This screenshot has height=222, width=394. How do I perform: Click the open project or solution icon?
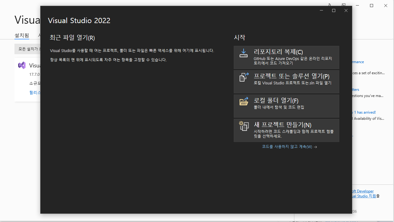[x=244, y=77]
